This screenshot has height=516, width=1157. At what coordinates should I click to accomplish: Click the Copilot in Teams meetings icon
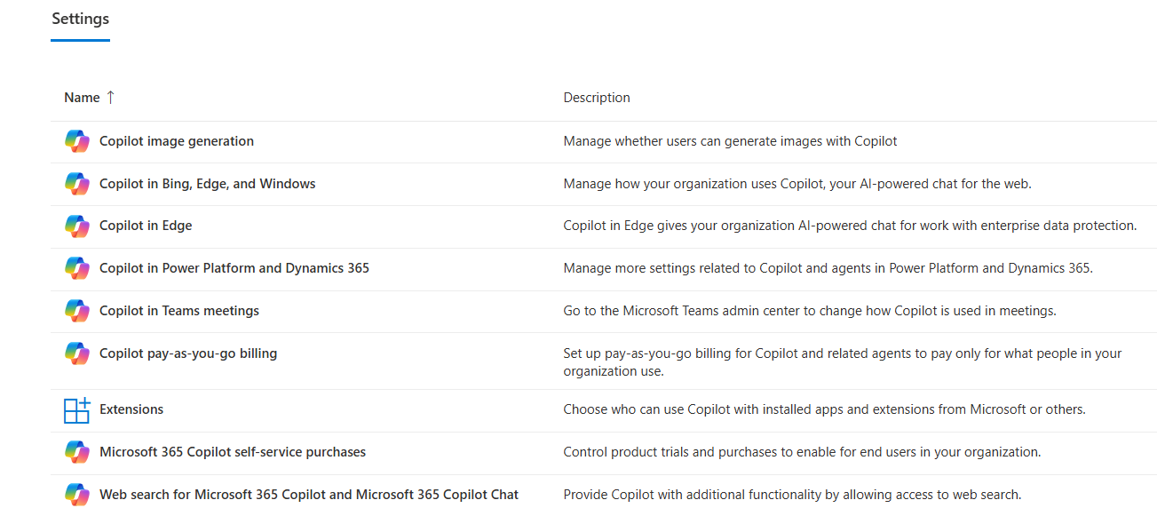(77, 311)
